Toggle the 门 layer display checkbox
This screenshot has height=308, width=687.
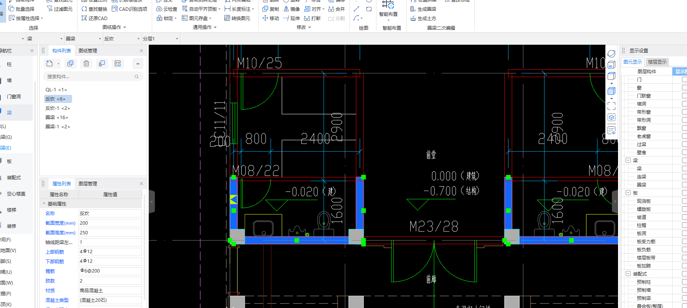[x=684, y=79]
